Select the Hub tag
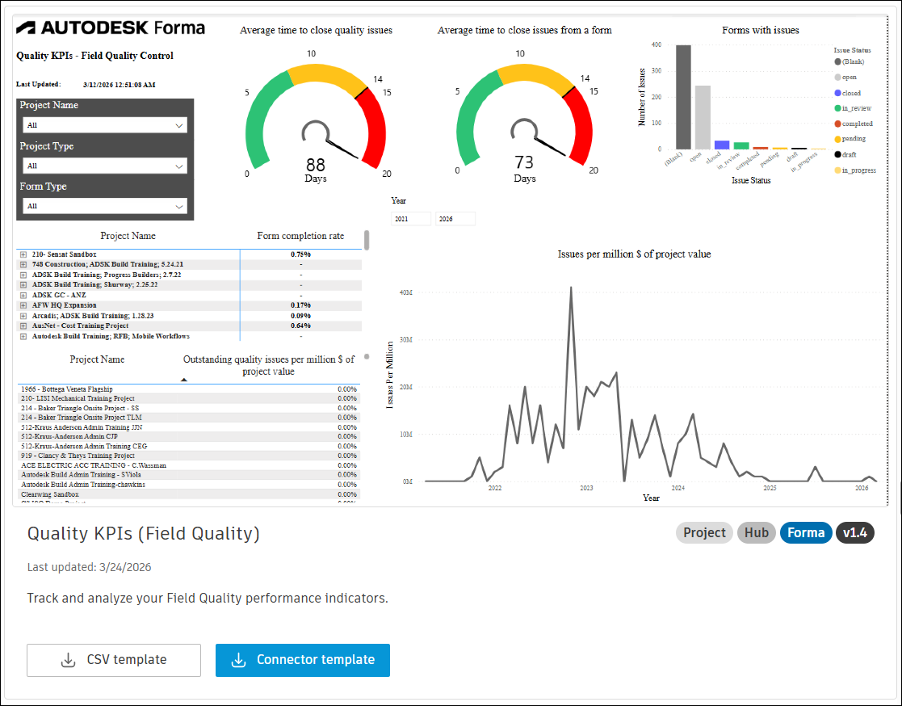 757,533
